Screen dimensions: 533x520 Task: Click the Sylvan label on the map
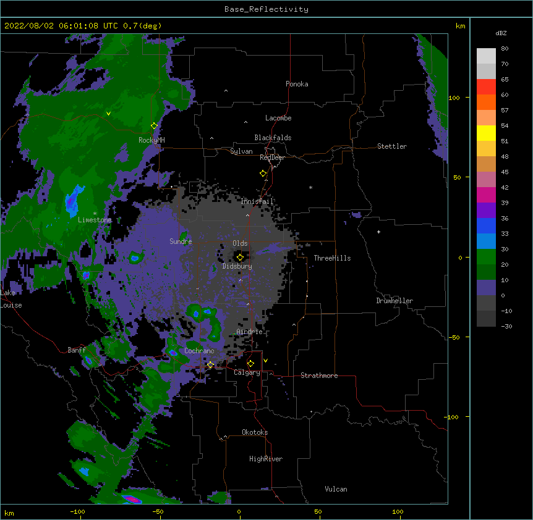coord(241,151)
